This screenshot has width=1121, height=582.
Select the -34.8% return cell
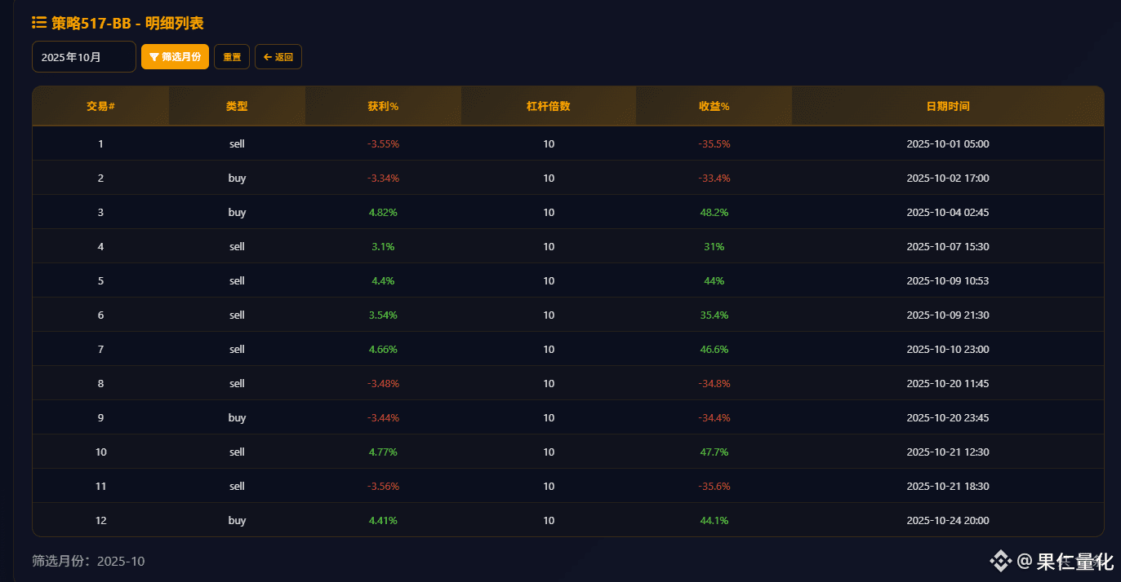click(714, 384)
